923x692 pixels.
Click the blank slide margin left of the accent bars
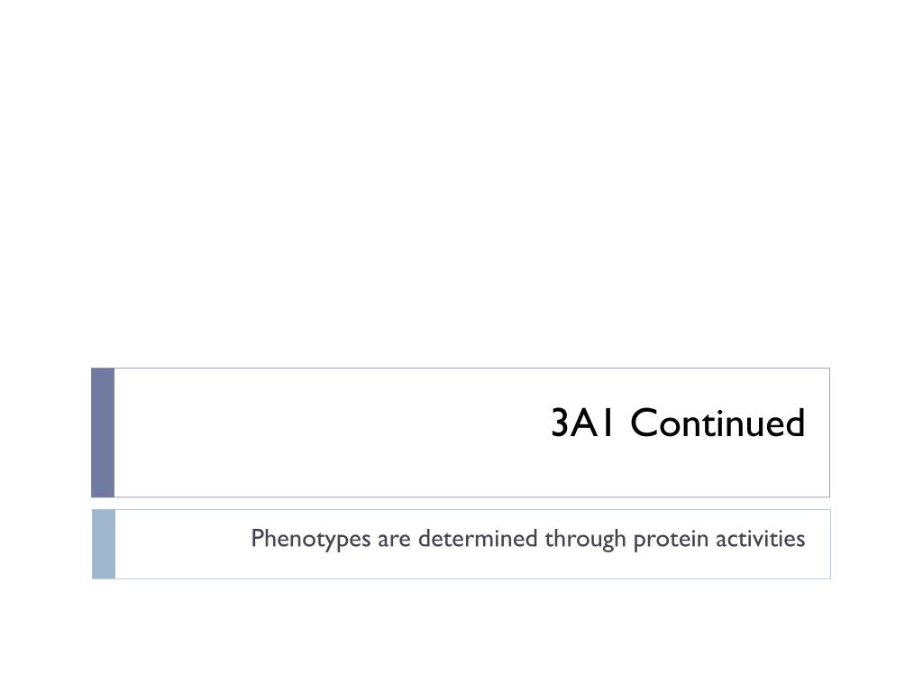tap(45, 470)
